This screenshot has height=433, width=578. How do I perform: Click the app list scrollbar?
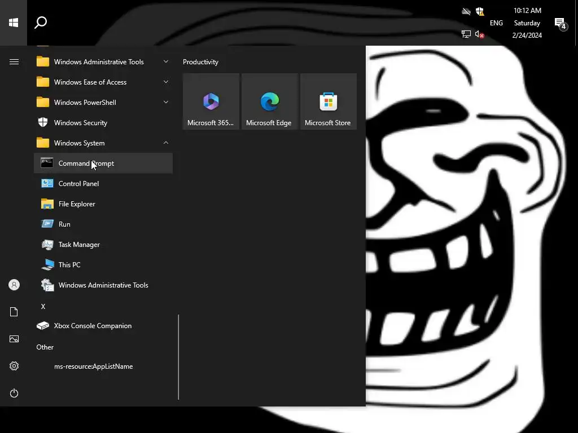click(178, 357)
